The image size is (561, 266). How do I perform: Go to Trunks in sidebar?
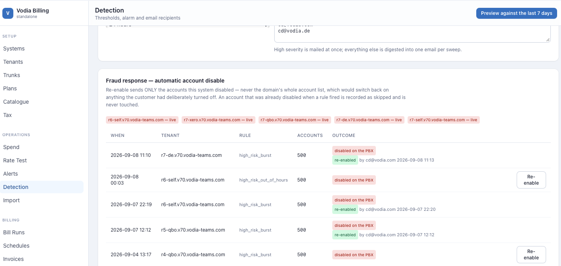point(11,75)
